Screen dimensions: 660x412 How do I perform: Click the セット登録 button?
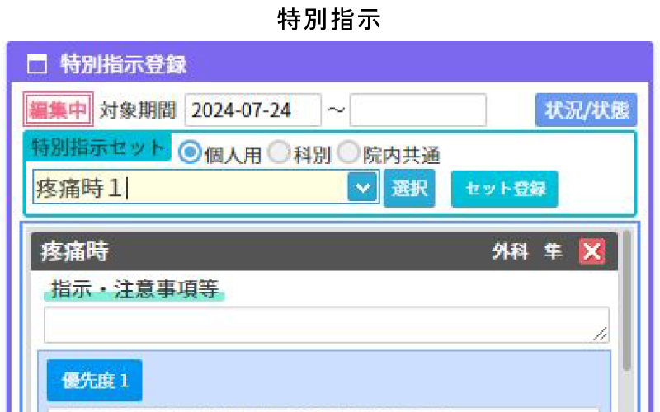pyautogui.click(x=504, y=189)
